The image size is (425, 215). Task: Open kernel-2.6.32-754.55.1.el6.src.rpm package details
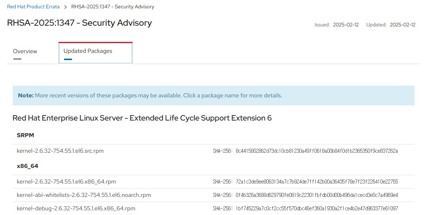tap(60, 151)
